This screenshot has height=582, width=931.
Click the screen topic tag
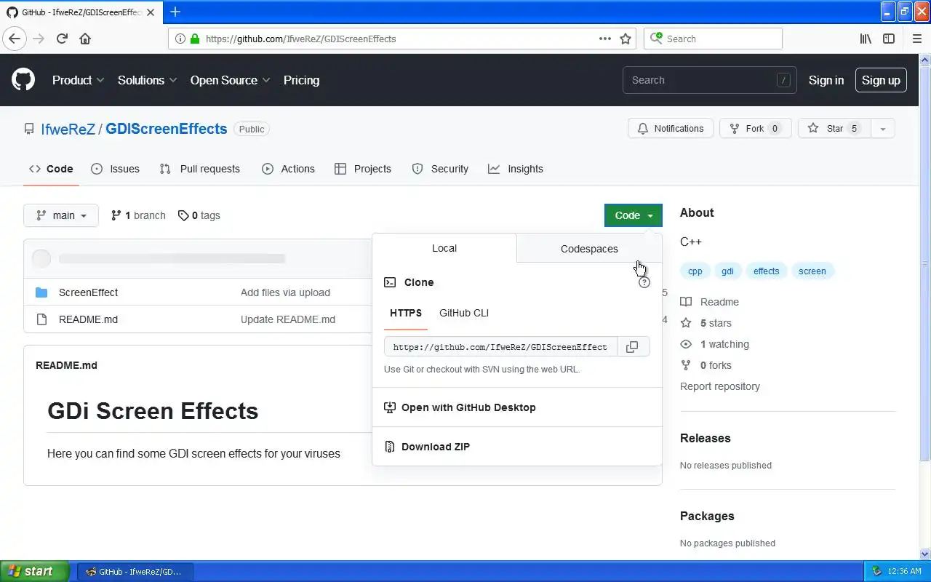812,271
